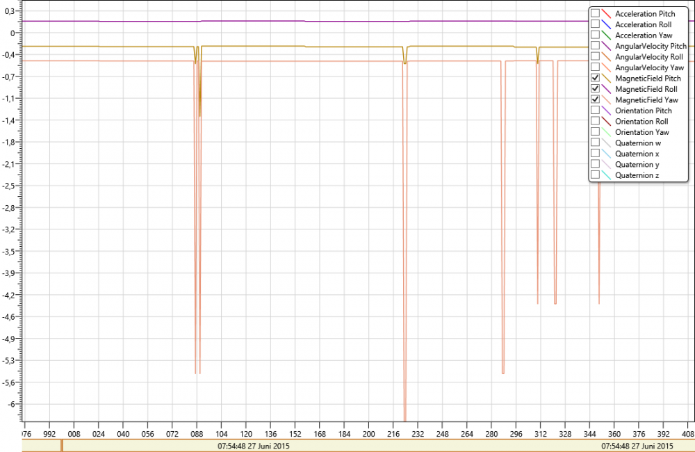Click the orange marker on timeline bar
The width and height of the screenshot is (695, 452).
pos(61,446)
